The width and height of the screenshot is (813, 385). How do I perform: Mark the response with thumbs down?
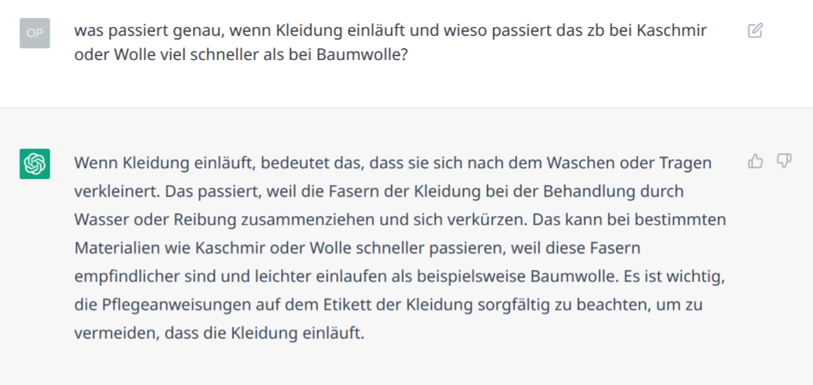[784, 162]
